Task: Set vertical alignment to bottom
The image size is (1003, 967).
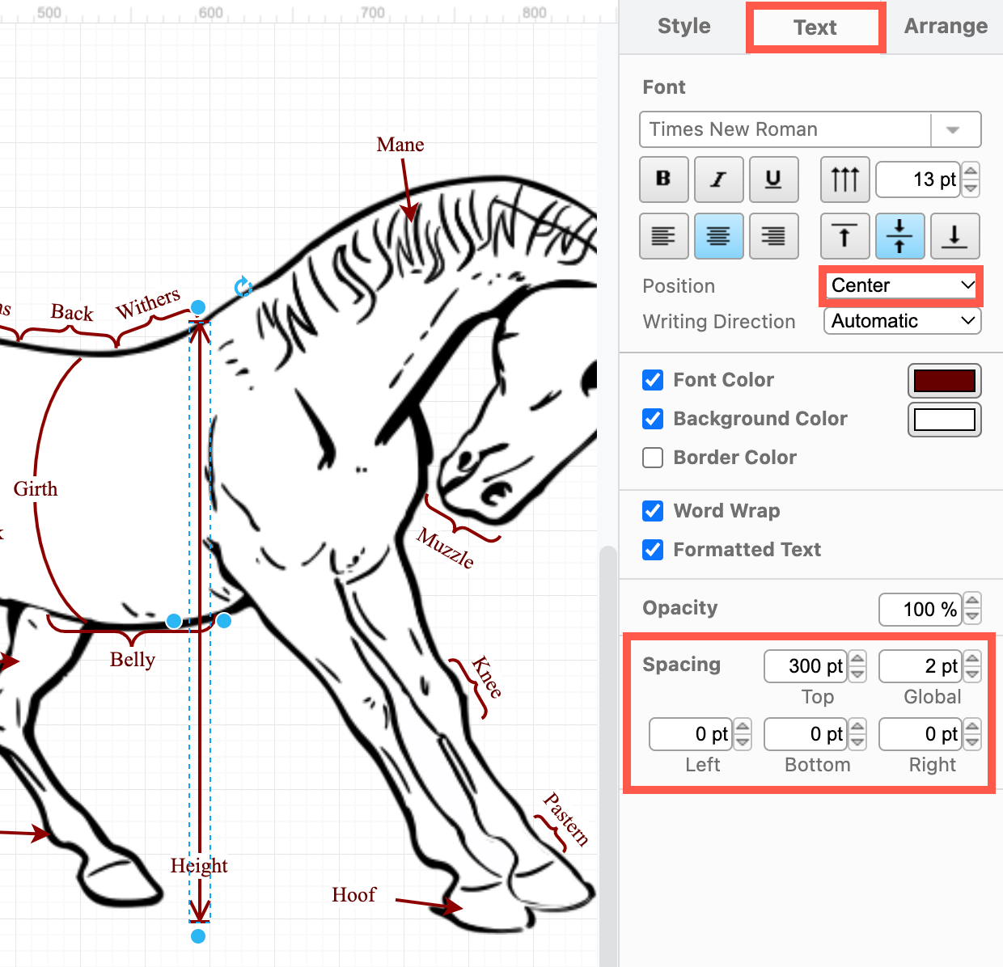Action: (954, 236)
